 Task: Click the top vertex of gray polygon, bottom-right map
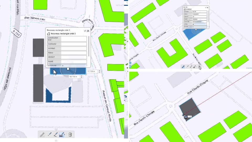(192, 98)
